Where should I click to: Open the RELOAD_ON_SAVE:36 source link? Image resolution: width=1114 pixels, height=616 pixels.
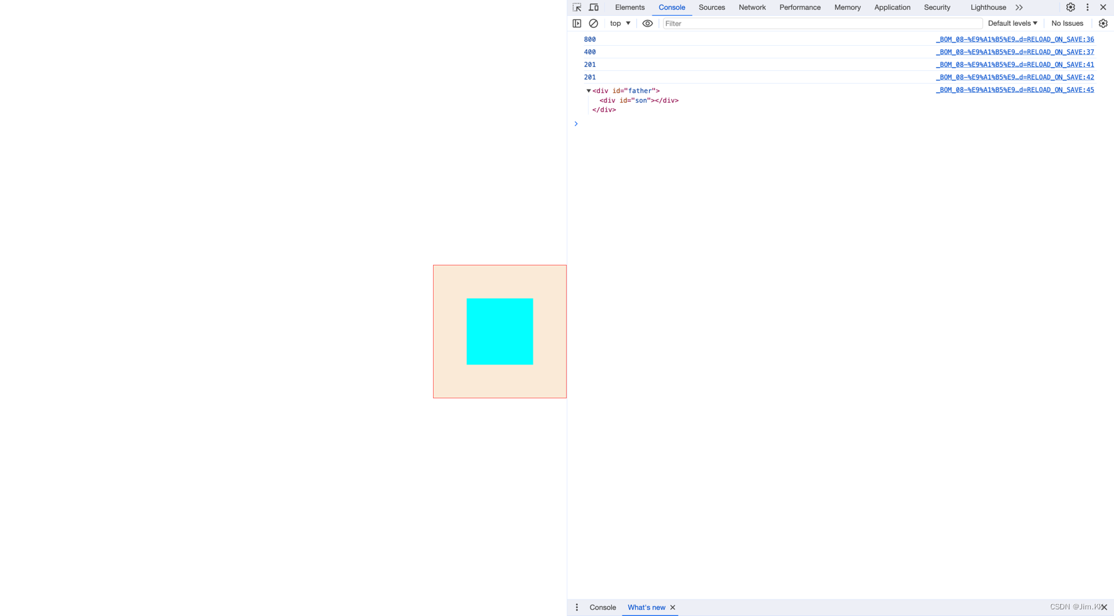pyautogui.click(x=1015, y=39)
